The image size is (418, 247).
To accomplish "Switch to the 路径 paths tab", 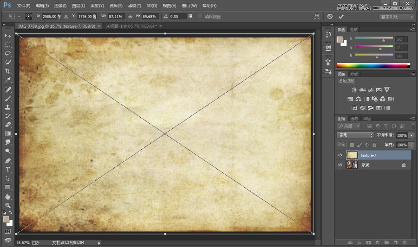I will point(367,119).
